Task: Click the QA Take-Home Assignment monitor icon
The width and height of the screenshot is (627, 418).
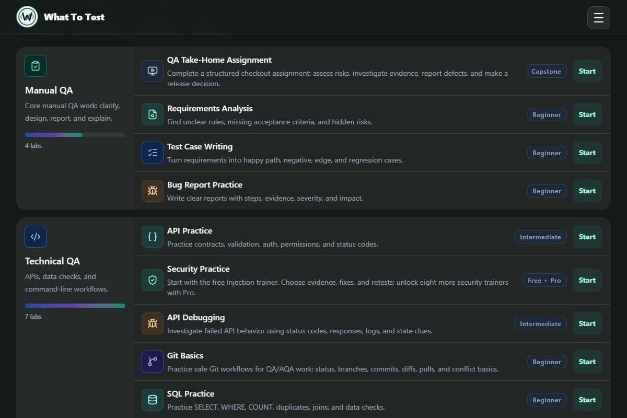Action: [153, 71]
